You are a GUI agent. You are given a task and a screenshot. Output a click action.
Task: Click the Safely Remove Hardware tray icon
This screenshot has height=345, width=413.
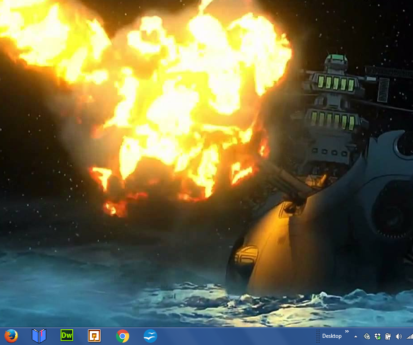tap(388, 336)
